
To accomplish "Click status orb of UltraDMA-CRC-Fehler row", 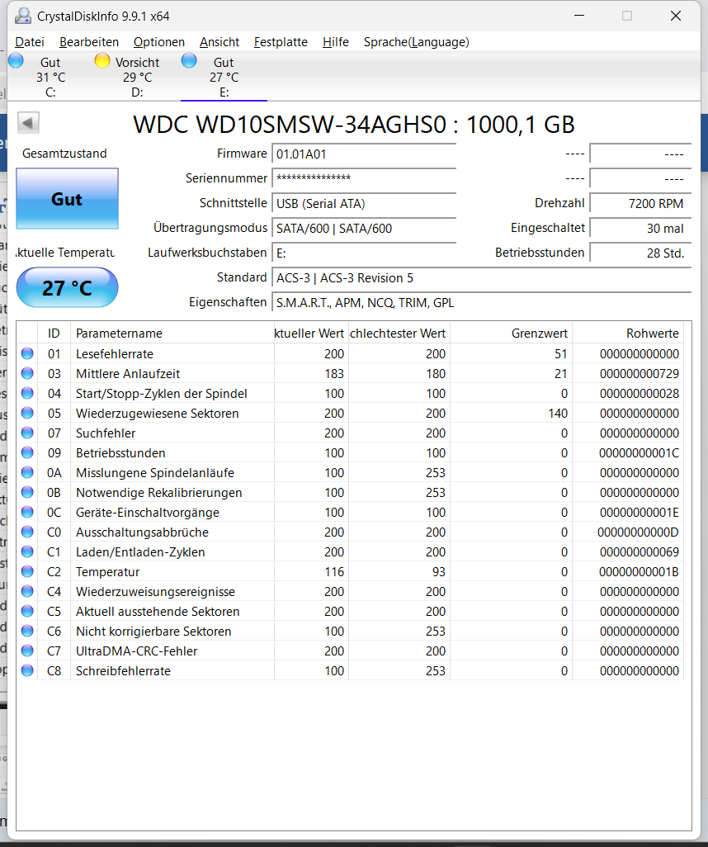I will [27, 651].
